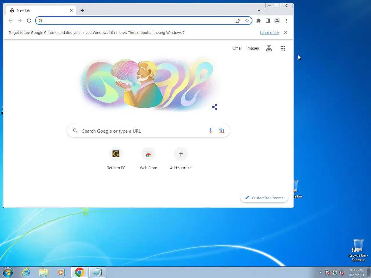The image size is (371, 278).
Task: Reload the current page
Action: 29,21
